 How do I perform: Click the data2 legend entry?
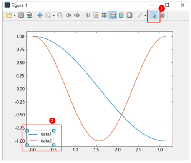(40, 141)
